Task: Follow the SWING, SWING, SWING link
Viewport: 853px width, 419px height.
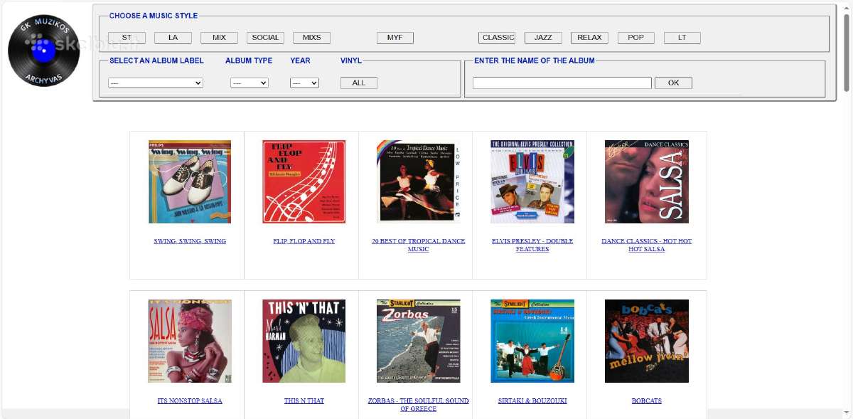Action: pos(190,241)
